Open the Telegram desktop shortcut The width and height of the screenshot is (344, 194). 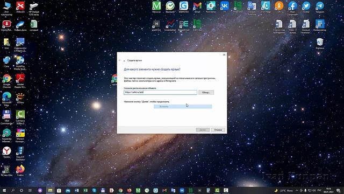(320, 7)
